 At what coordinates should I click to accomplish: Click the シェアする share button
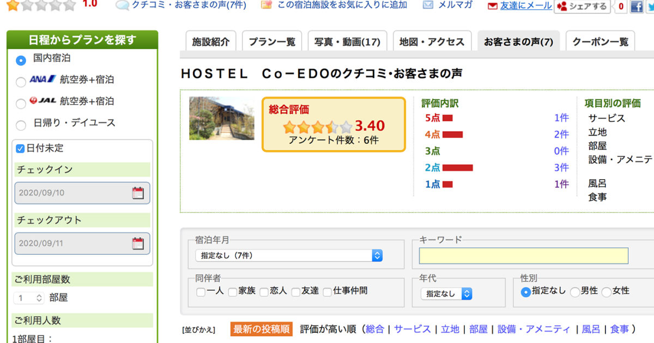tap(582, 7)
